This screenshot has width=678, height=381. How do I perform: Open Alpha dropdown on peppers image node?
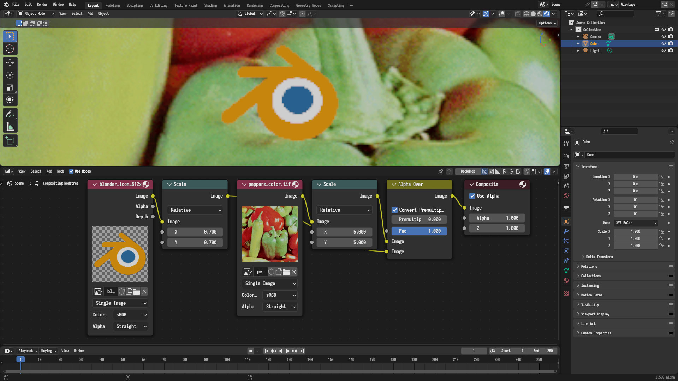[280, 306]
